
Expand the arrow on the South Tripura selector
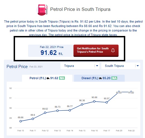138,66
